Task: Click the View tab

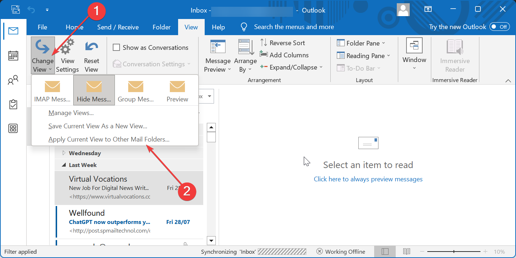Action: [191, 27]
